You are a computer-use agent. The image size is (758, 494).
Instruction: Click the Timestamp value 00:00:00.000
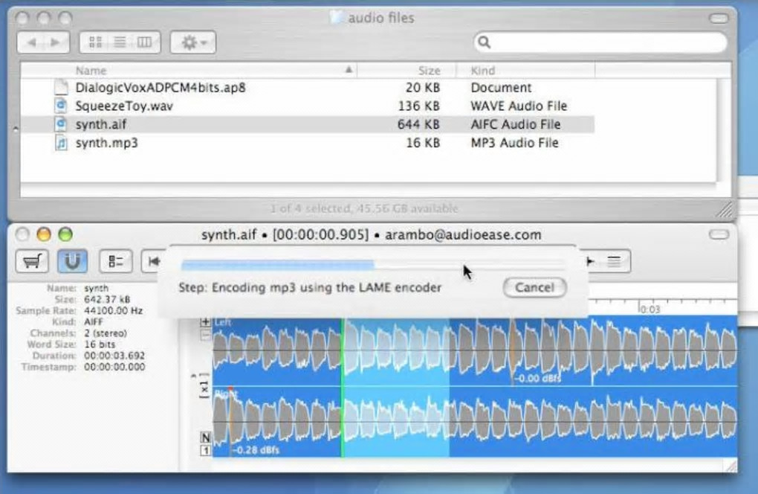pyautogui.click(x=114, y=367)
